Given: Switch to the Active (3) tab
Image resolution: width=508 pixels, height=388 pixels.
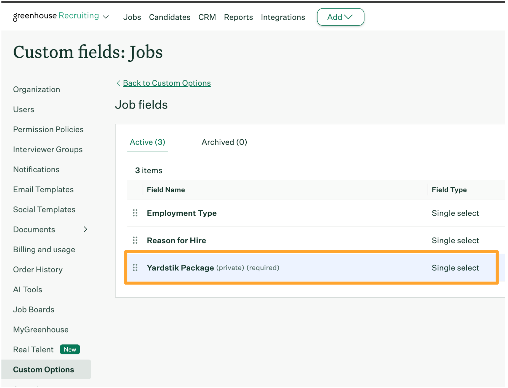Looking at the screenshot, I should point(147,142).
